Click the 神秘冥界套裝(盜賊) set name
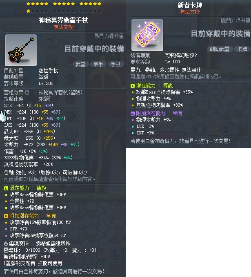This screenshot has width=251, height=277. [x=60, y=92]
